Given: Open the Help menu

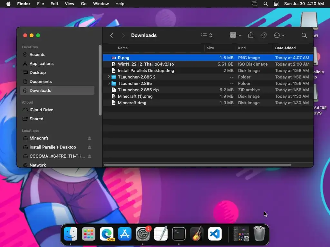Looking at the screenshot, I should [120, 4].
